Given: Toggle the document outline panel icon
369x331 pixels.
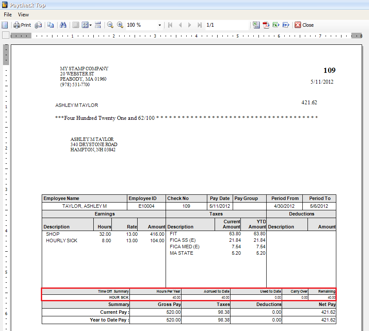Looking at the screenshot, I should click(x=5, y=25).
